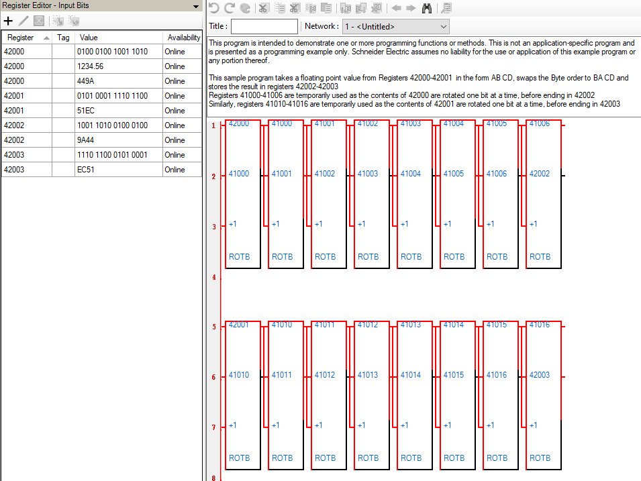Click the binoculars Find icon
Screen dimensions: 641x481
pyautogui.click(x=427, y=8)
